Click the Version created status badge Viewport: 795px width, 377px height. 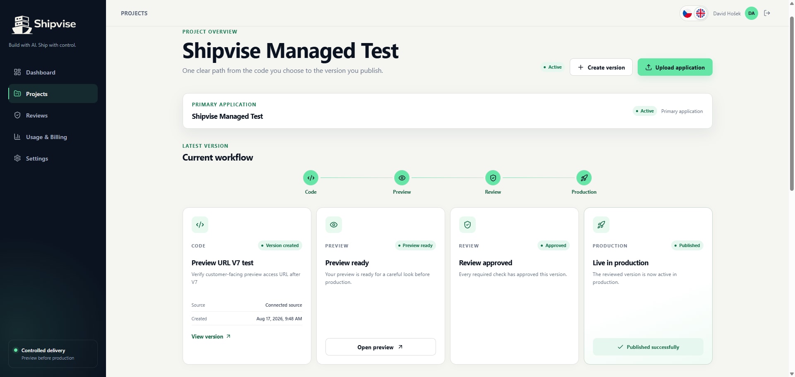tap(280, 245)
